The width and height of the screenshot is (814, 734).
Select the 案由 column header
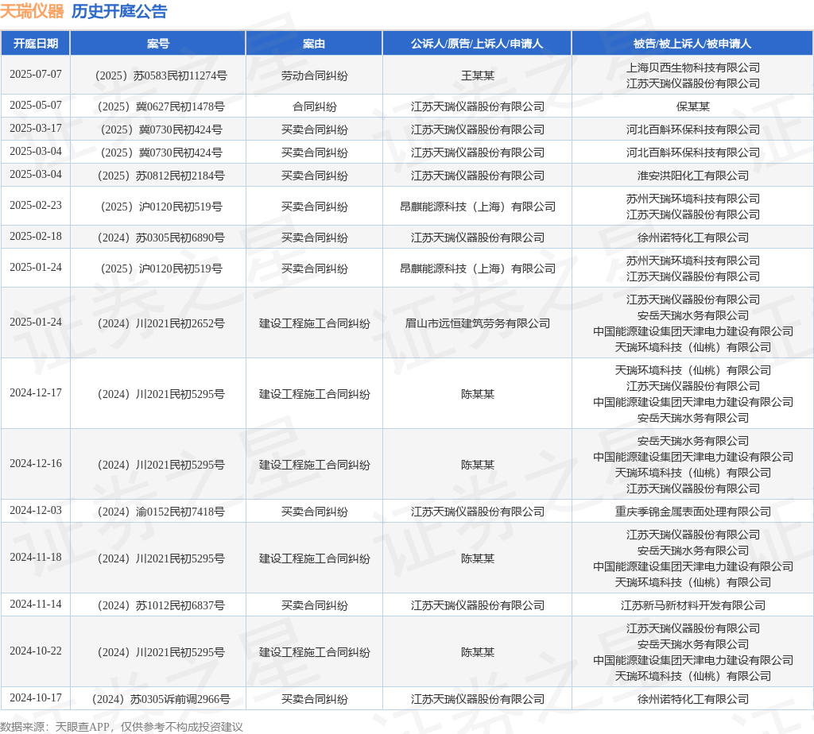314,44
